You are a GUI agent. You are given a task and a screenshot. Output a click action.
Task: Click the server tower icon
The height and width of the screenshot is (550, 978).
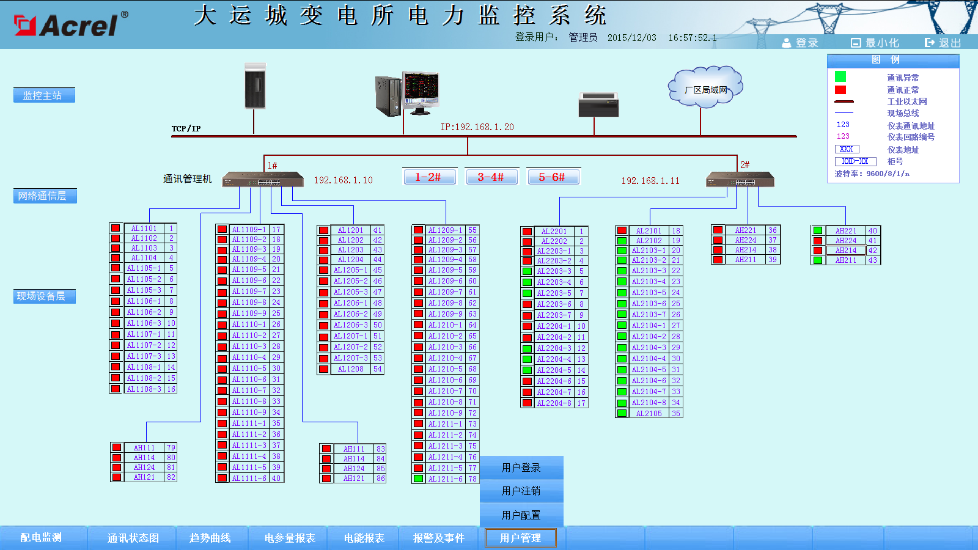click(255, 86)
